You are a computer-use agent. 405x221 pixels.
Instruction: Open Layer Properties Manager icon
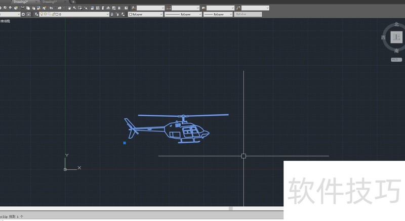tap(36, 14)
